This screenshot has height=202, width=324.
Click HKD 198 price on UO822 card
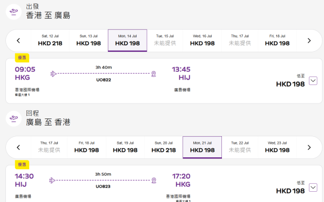[x=291, y=84]
